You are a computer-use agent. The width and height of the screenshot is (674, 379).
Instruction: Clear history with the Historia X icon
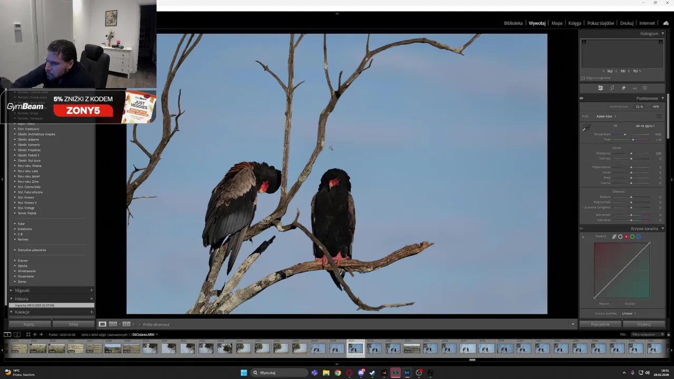[91, 298]
